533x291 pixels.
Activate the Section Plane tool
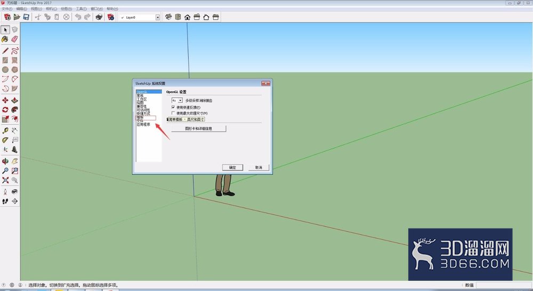pos(14,201)
